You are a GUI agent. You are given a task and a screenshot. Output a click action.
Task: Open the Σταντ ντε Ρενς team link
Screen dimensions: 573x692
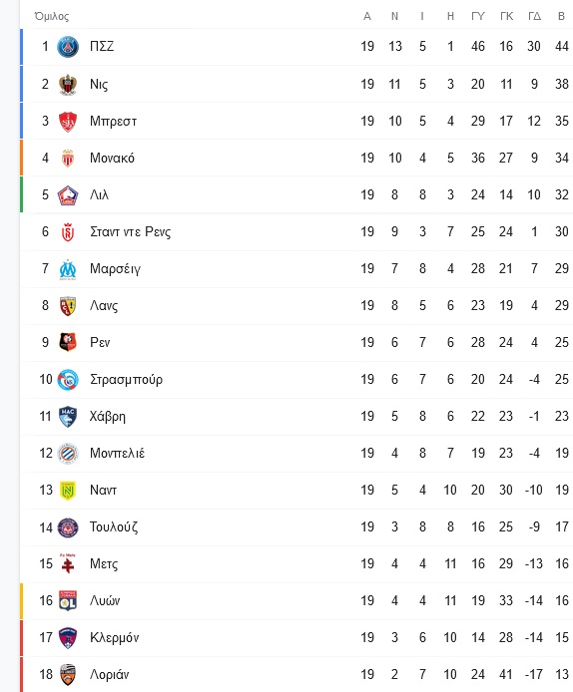tap(131, 231)
